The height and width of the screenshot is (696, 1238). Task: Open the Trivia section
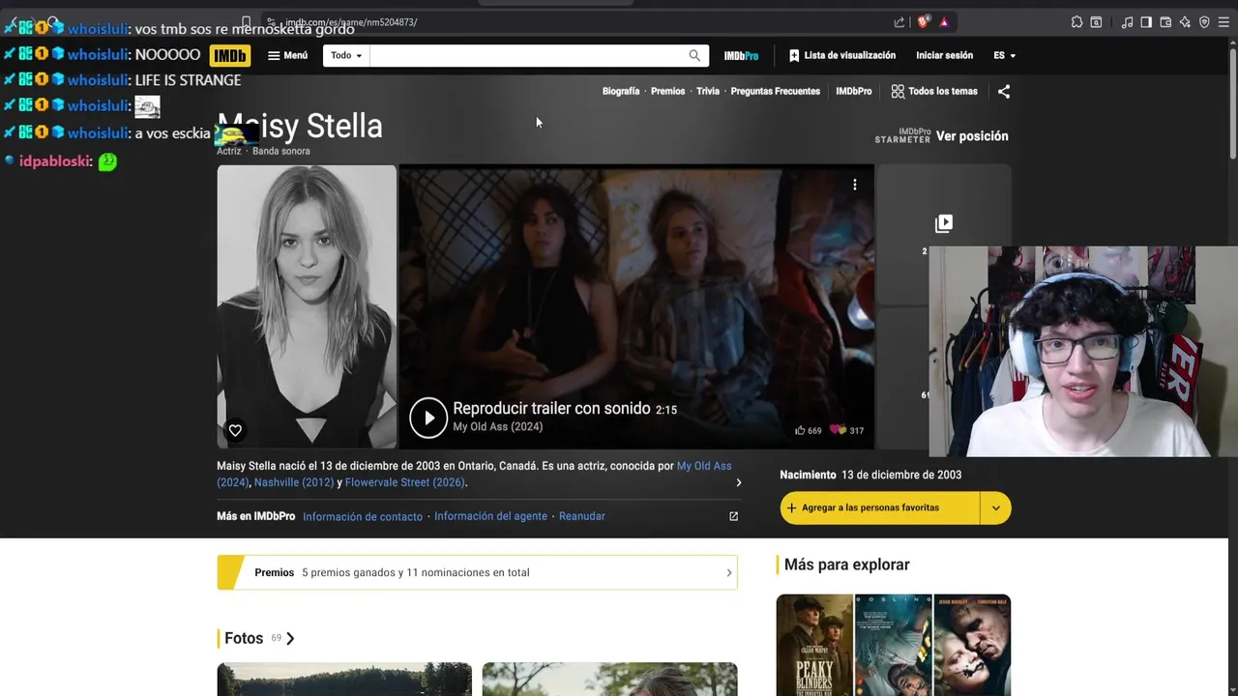tap(708, 91)
